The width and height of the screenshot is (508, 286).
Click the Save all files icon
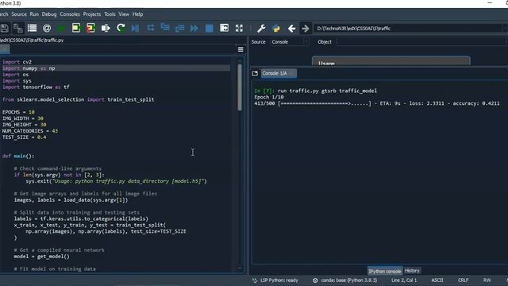coord(18,29)
